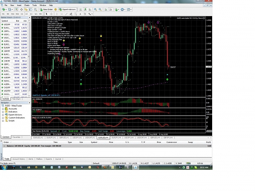255x191 pixels.
Task: Select the Fibonacci Retracement tool
Action: 75,14
